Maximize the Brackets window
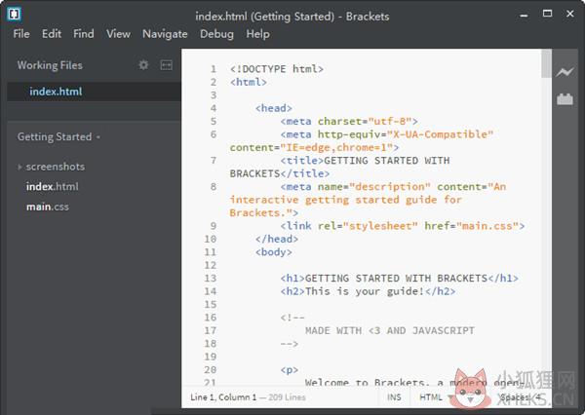The height and width of the screenshot is (415, 585). point(547,14)
